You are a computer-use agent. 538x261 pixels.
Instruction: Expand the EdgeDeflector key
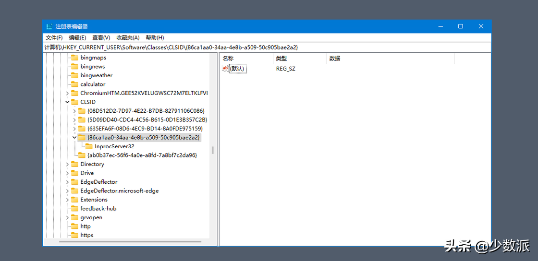(x=67, y=182)
